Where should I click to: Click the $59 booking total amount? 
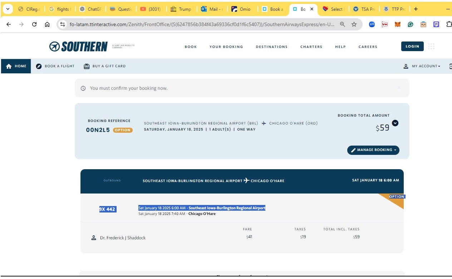point(382,128)
